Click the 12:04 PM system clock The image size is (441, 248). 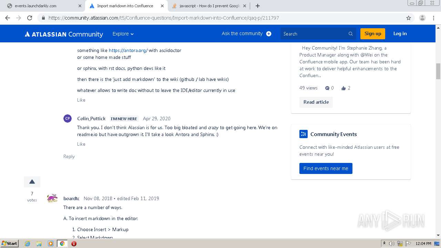pyautogui.click(x=423, y=244)
